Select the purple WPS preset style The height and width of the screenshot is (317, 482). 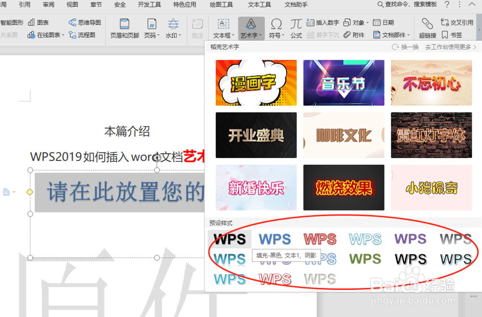coord(410,239)
